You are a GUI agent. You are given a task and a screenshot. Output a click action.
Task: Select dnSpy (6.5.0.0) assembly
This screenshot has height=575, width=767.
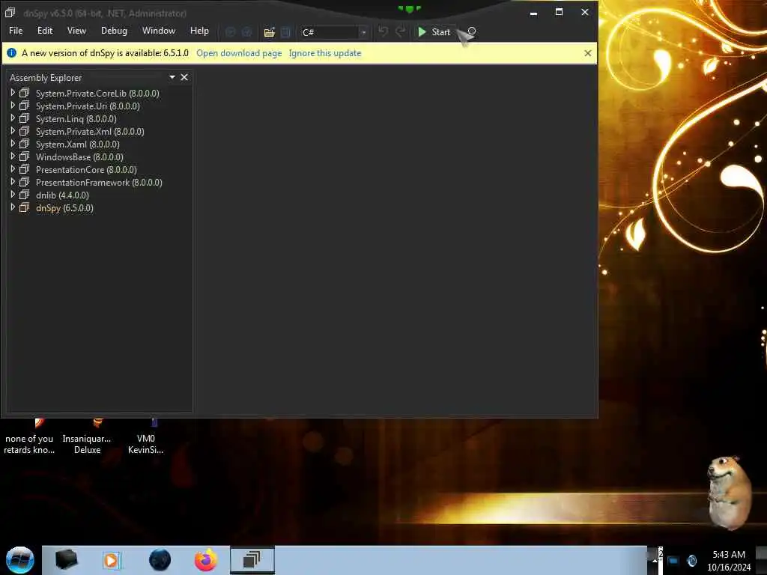64,208
